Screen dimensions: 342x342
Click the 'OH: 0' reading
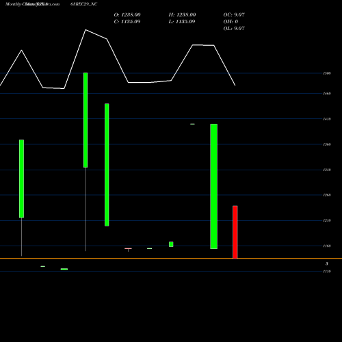click(231, 21)
